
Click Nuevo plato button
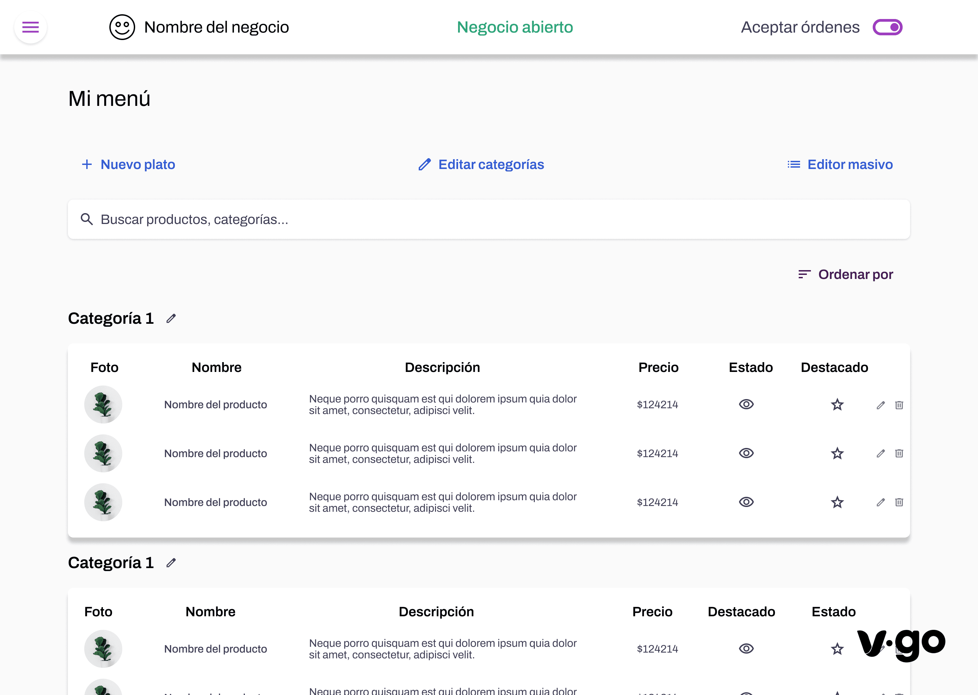(x=128, y=164)
